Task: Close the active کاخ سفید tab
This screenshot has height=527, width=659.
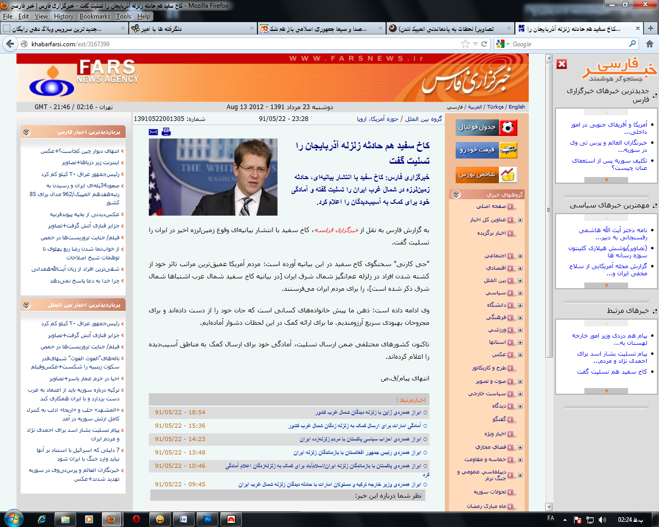Action: (x=637, y=29)
